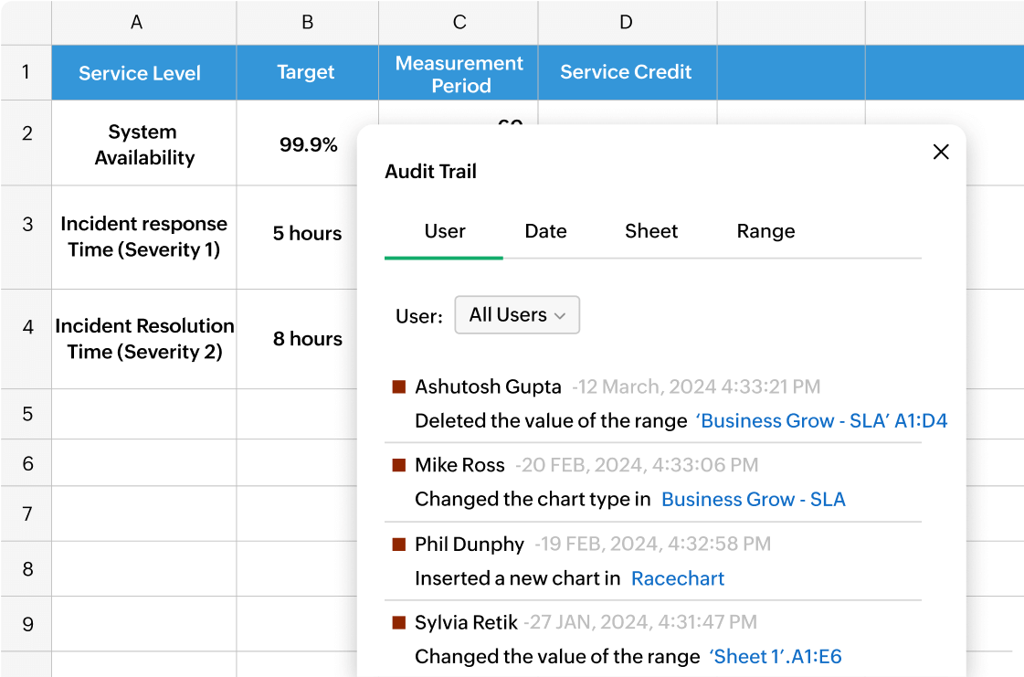Click red marker beside Sylvia Retik
Viewport: 1024px width, 677px height.
click(398, 623)
